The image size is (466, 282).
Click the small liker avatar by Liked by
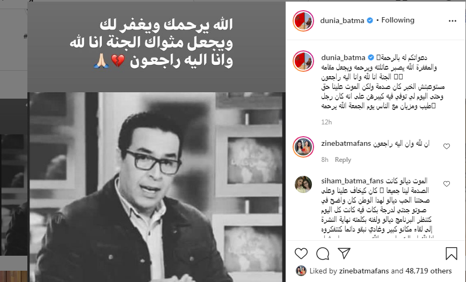point(301,271)
